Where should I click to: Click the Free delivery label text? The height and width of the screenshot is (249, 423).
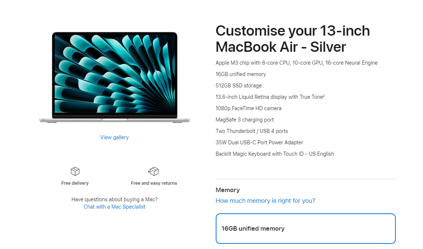pos(75,183)
